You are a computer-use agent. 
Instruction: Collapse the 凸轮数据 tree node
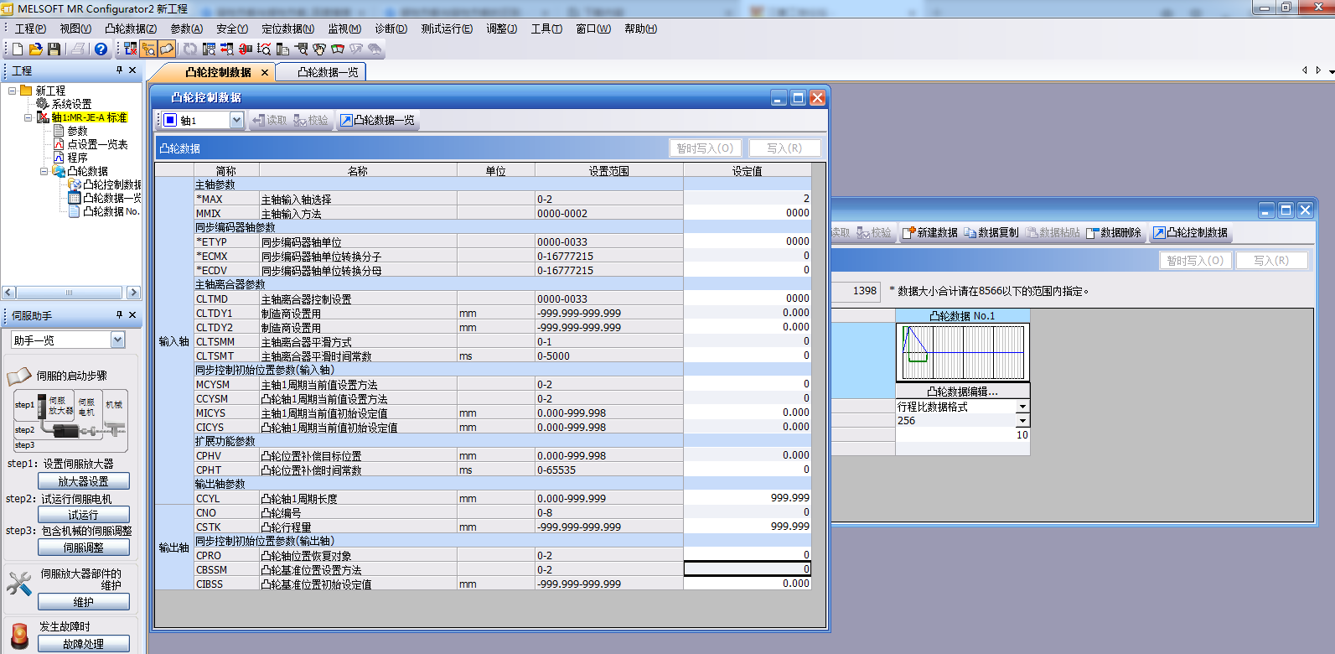tap(44, 171)
